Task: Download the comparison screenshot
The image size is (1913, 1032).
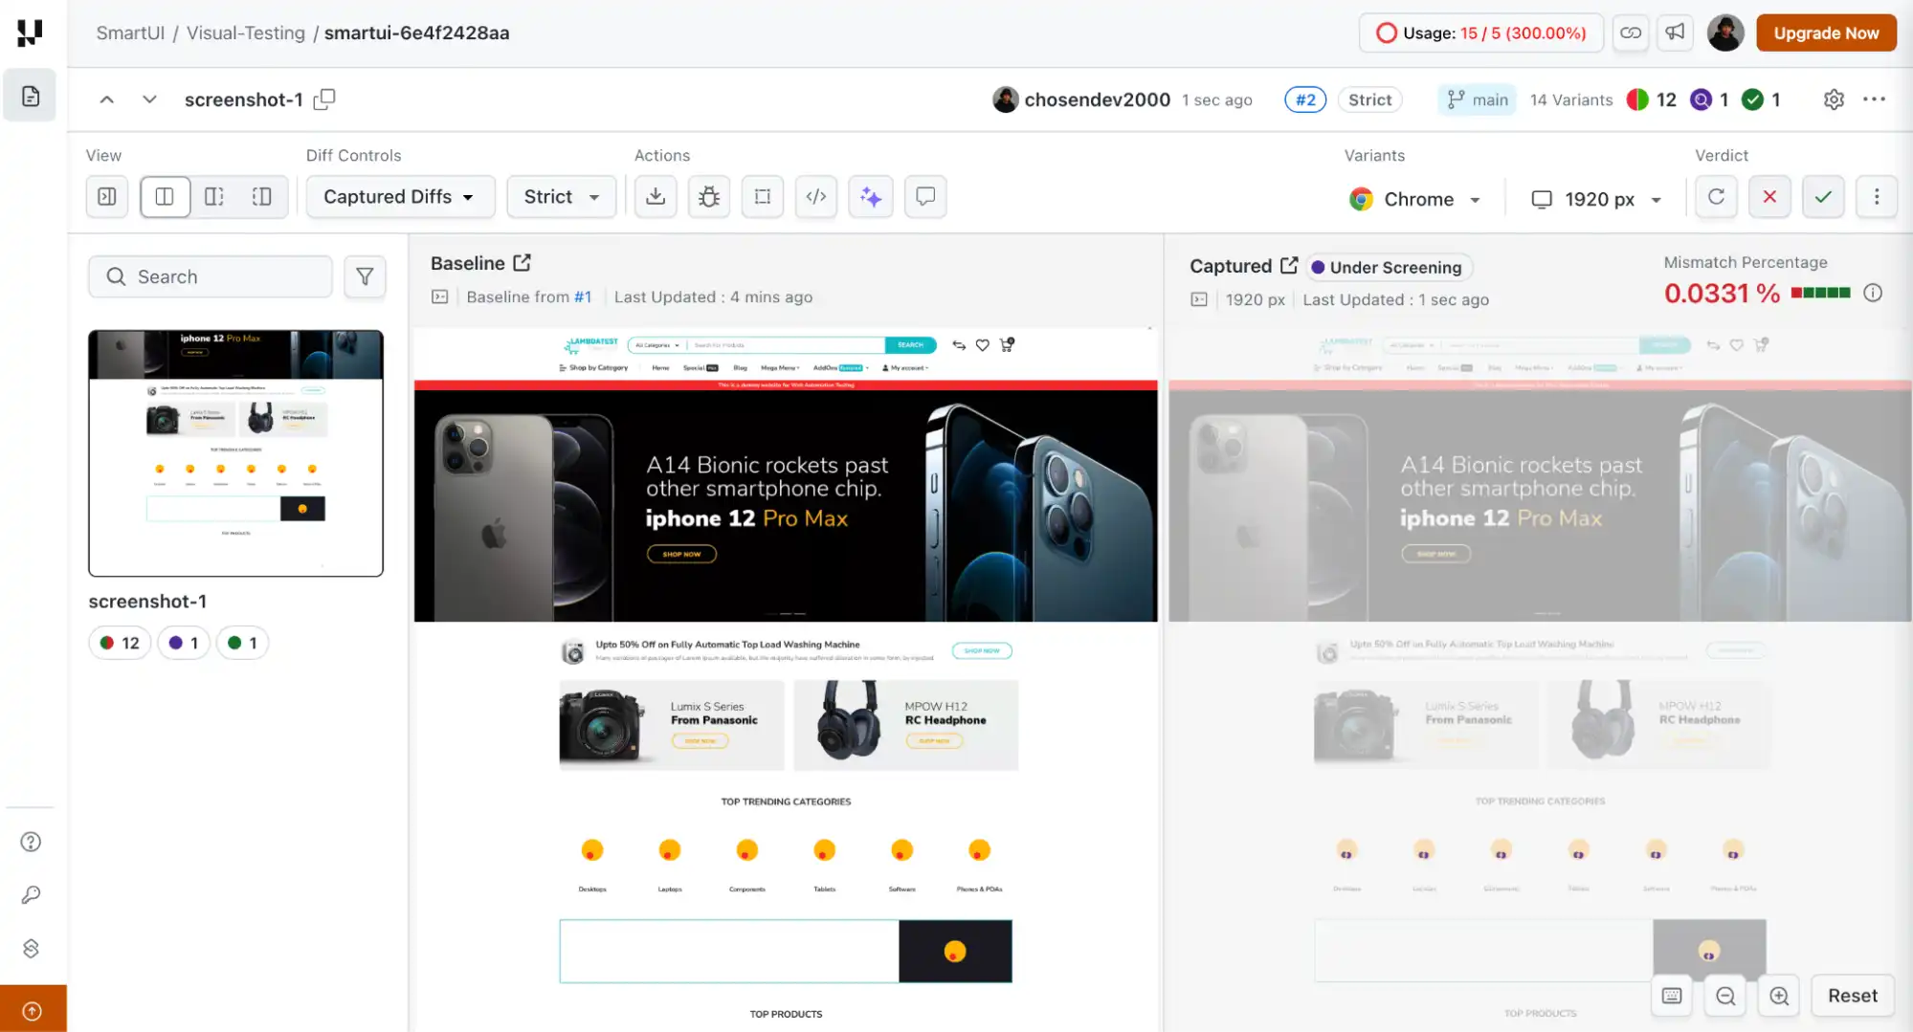Action: 655,196
